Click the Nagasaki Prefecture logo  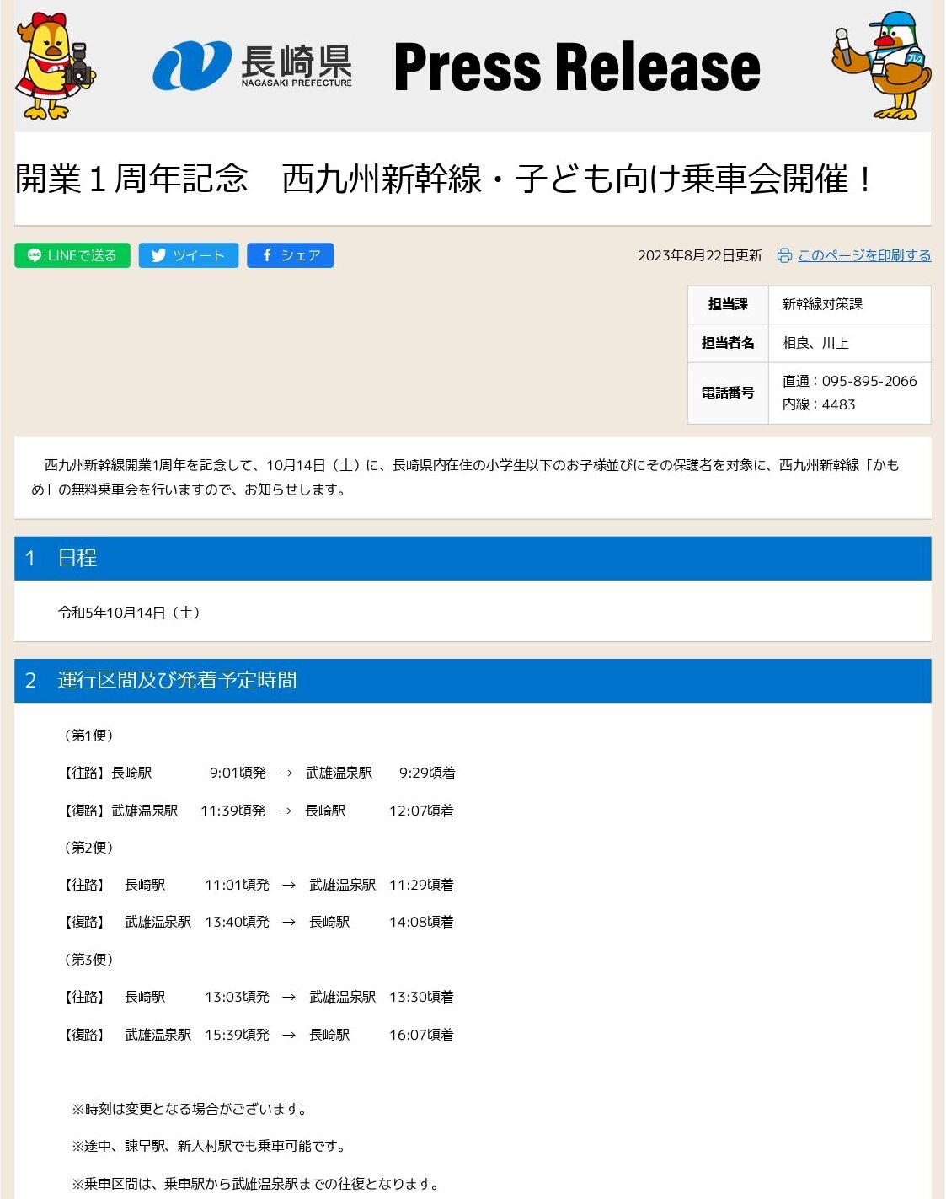tap(252, 65)
